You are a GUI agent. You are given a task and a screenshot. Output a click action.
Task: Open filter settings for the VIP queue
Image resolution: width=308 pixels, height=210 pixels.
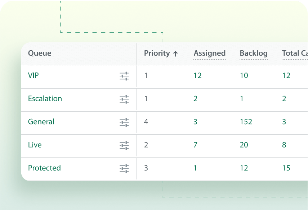(x=124, y=76)
